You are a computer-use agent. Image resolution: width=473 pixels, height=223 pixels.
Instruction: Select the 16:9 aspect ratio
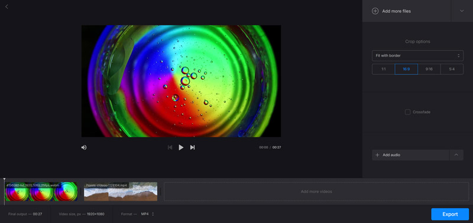pyautogui.click(x=406, y=69)
